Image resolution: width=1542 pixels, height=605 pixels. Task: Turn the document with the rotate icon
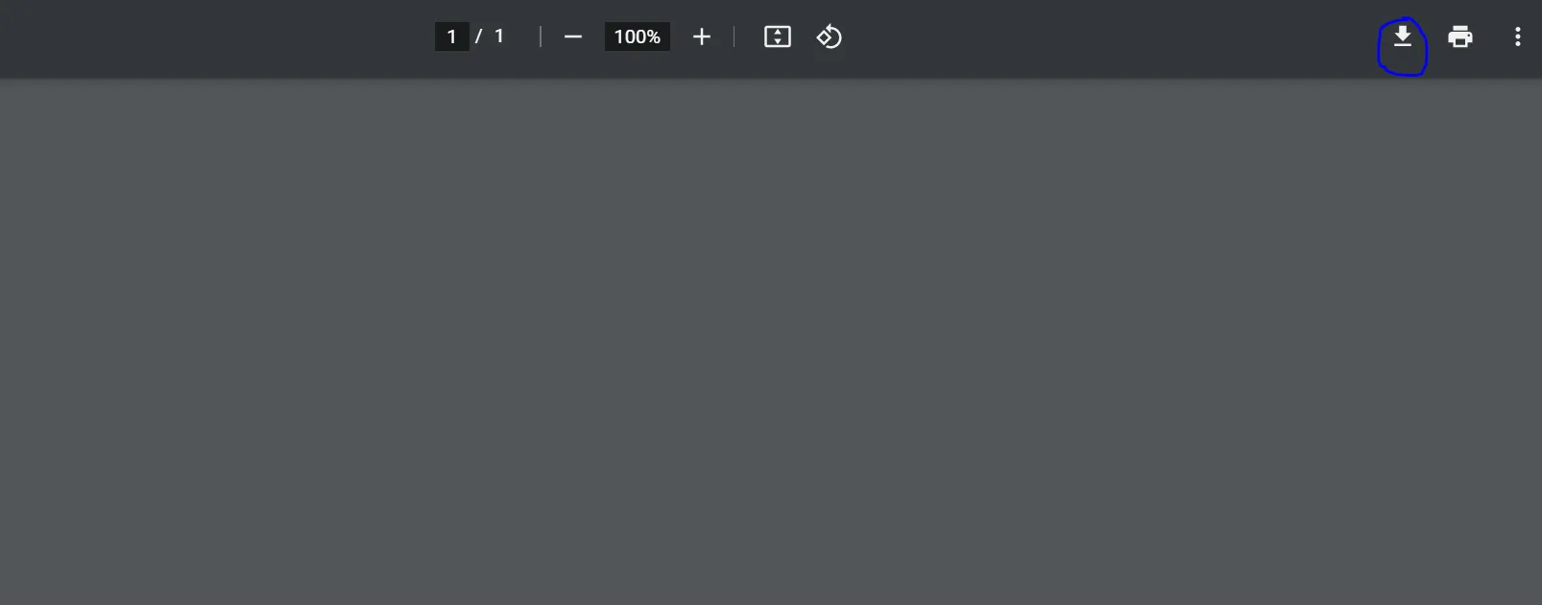830,36
